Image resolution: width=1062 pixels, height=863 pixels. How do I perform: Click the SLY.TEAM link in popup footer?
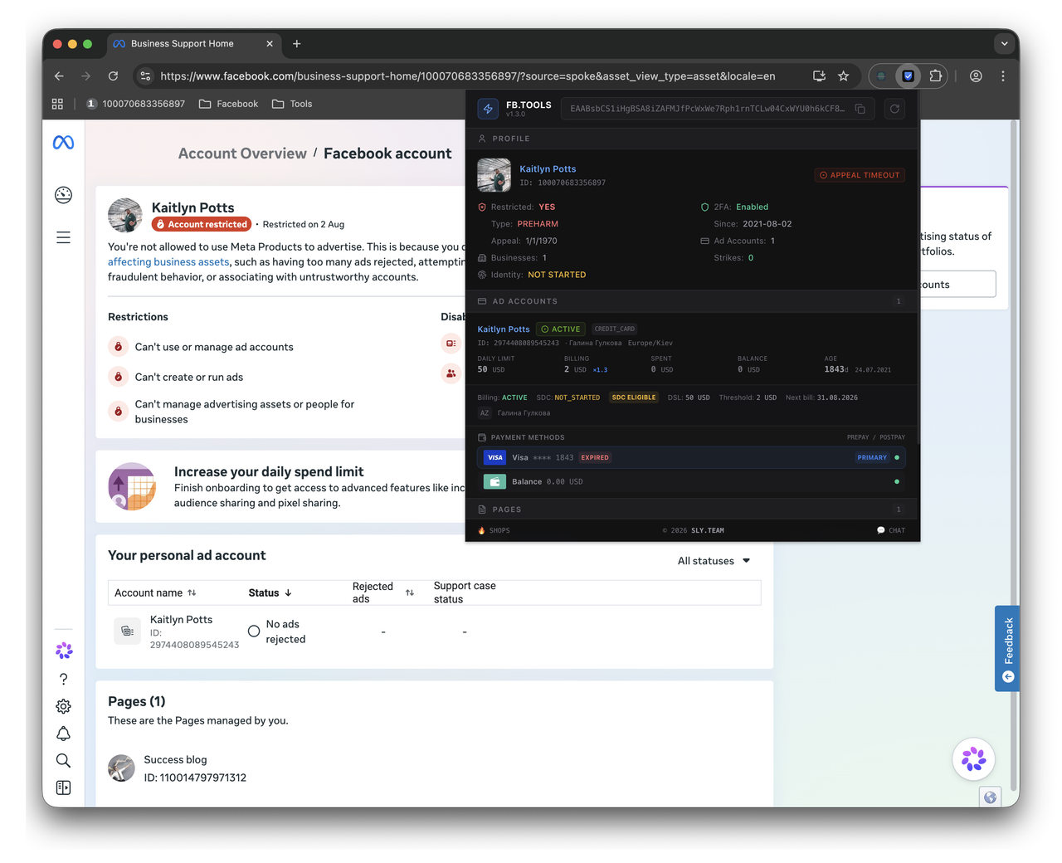(707, 530)
